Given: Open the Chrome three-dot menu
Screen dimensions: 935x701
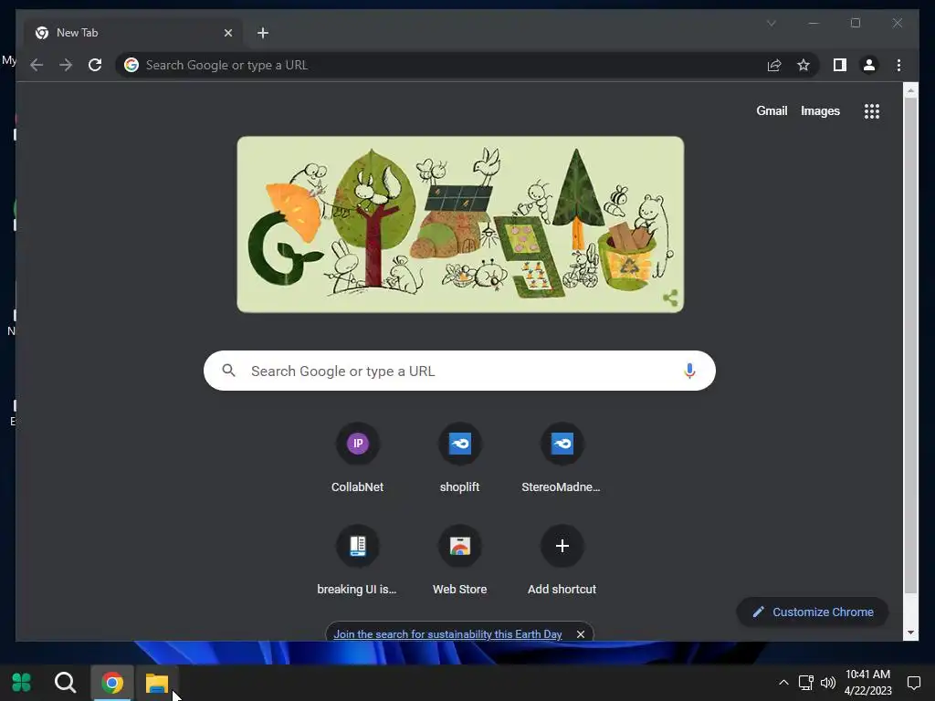Looking at the screenshot, I should 898,65.
